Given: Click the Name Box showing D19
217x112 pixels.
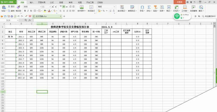Looking at the screenshot, I should pos(9,20).
